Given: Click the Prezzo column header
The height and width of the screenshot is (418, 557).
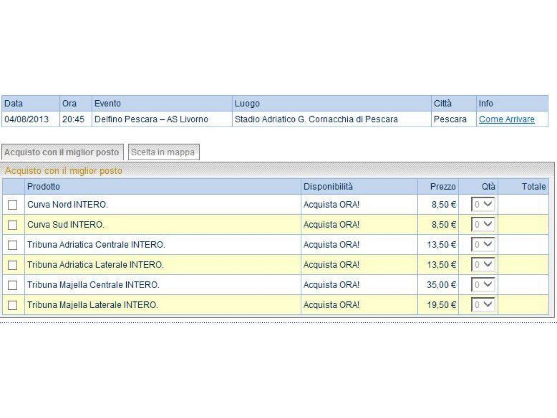Looking at the screenshot, I should [442, 187].
